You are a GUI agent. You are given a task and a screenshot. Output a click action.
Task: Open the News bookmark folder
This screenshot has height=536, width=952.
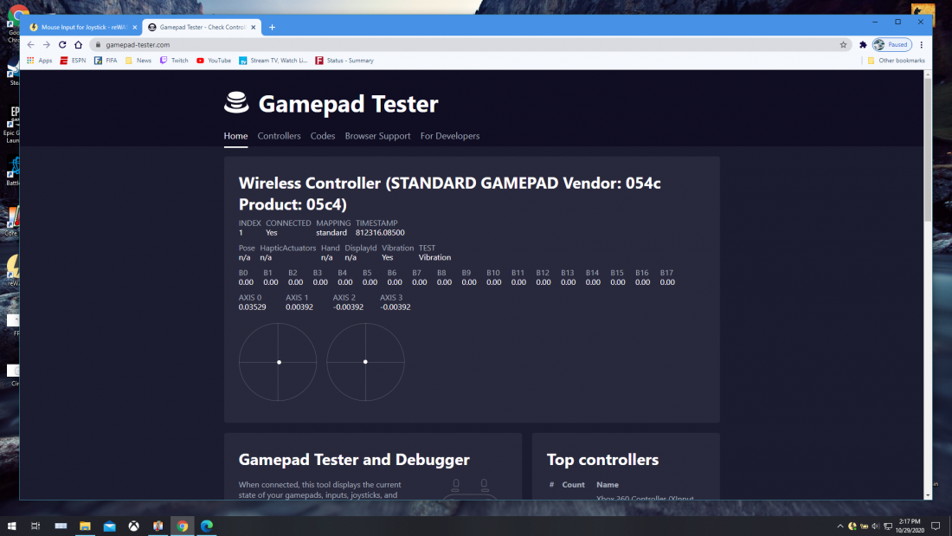pyautogui.click(x=138, y=61)
